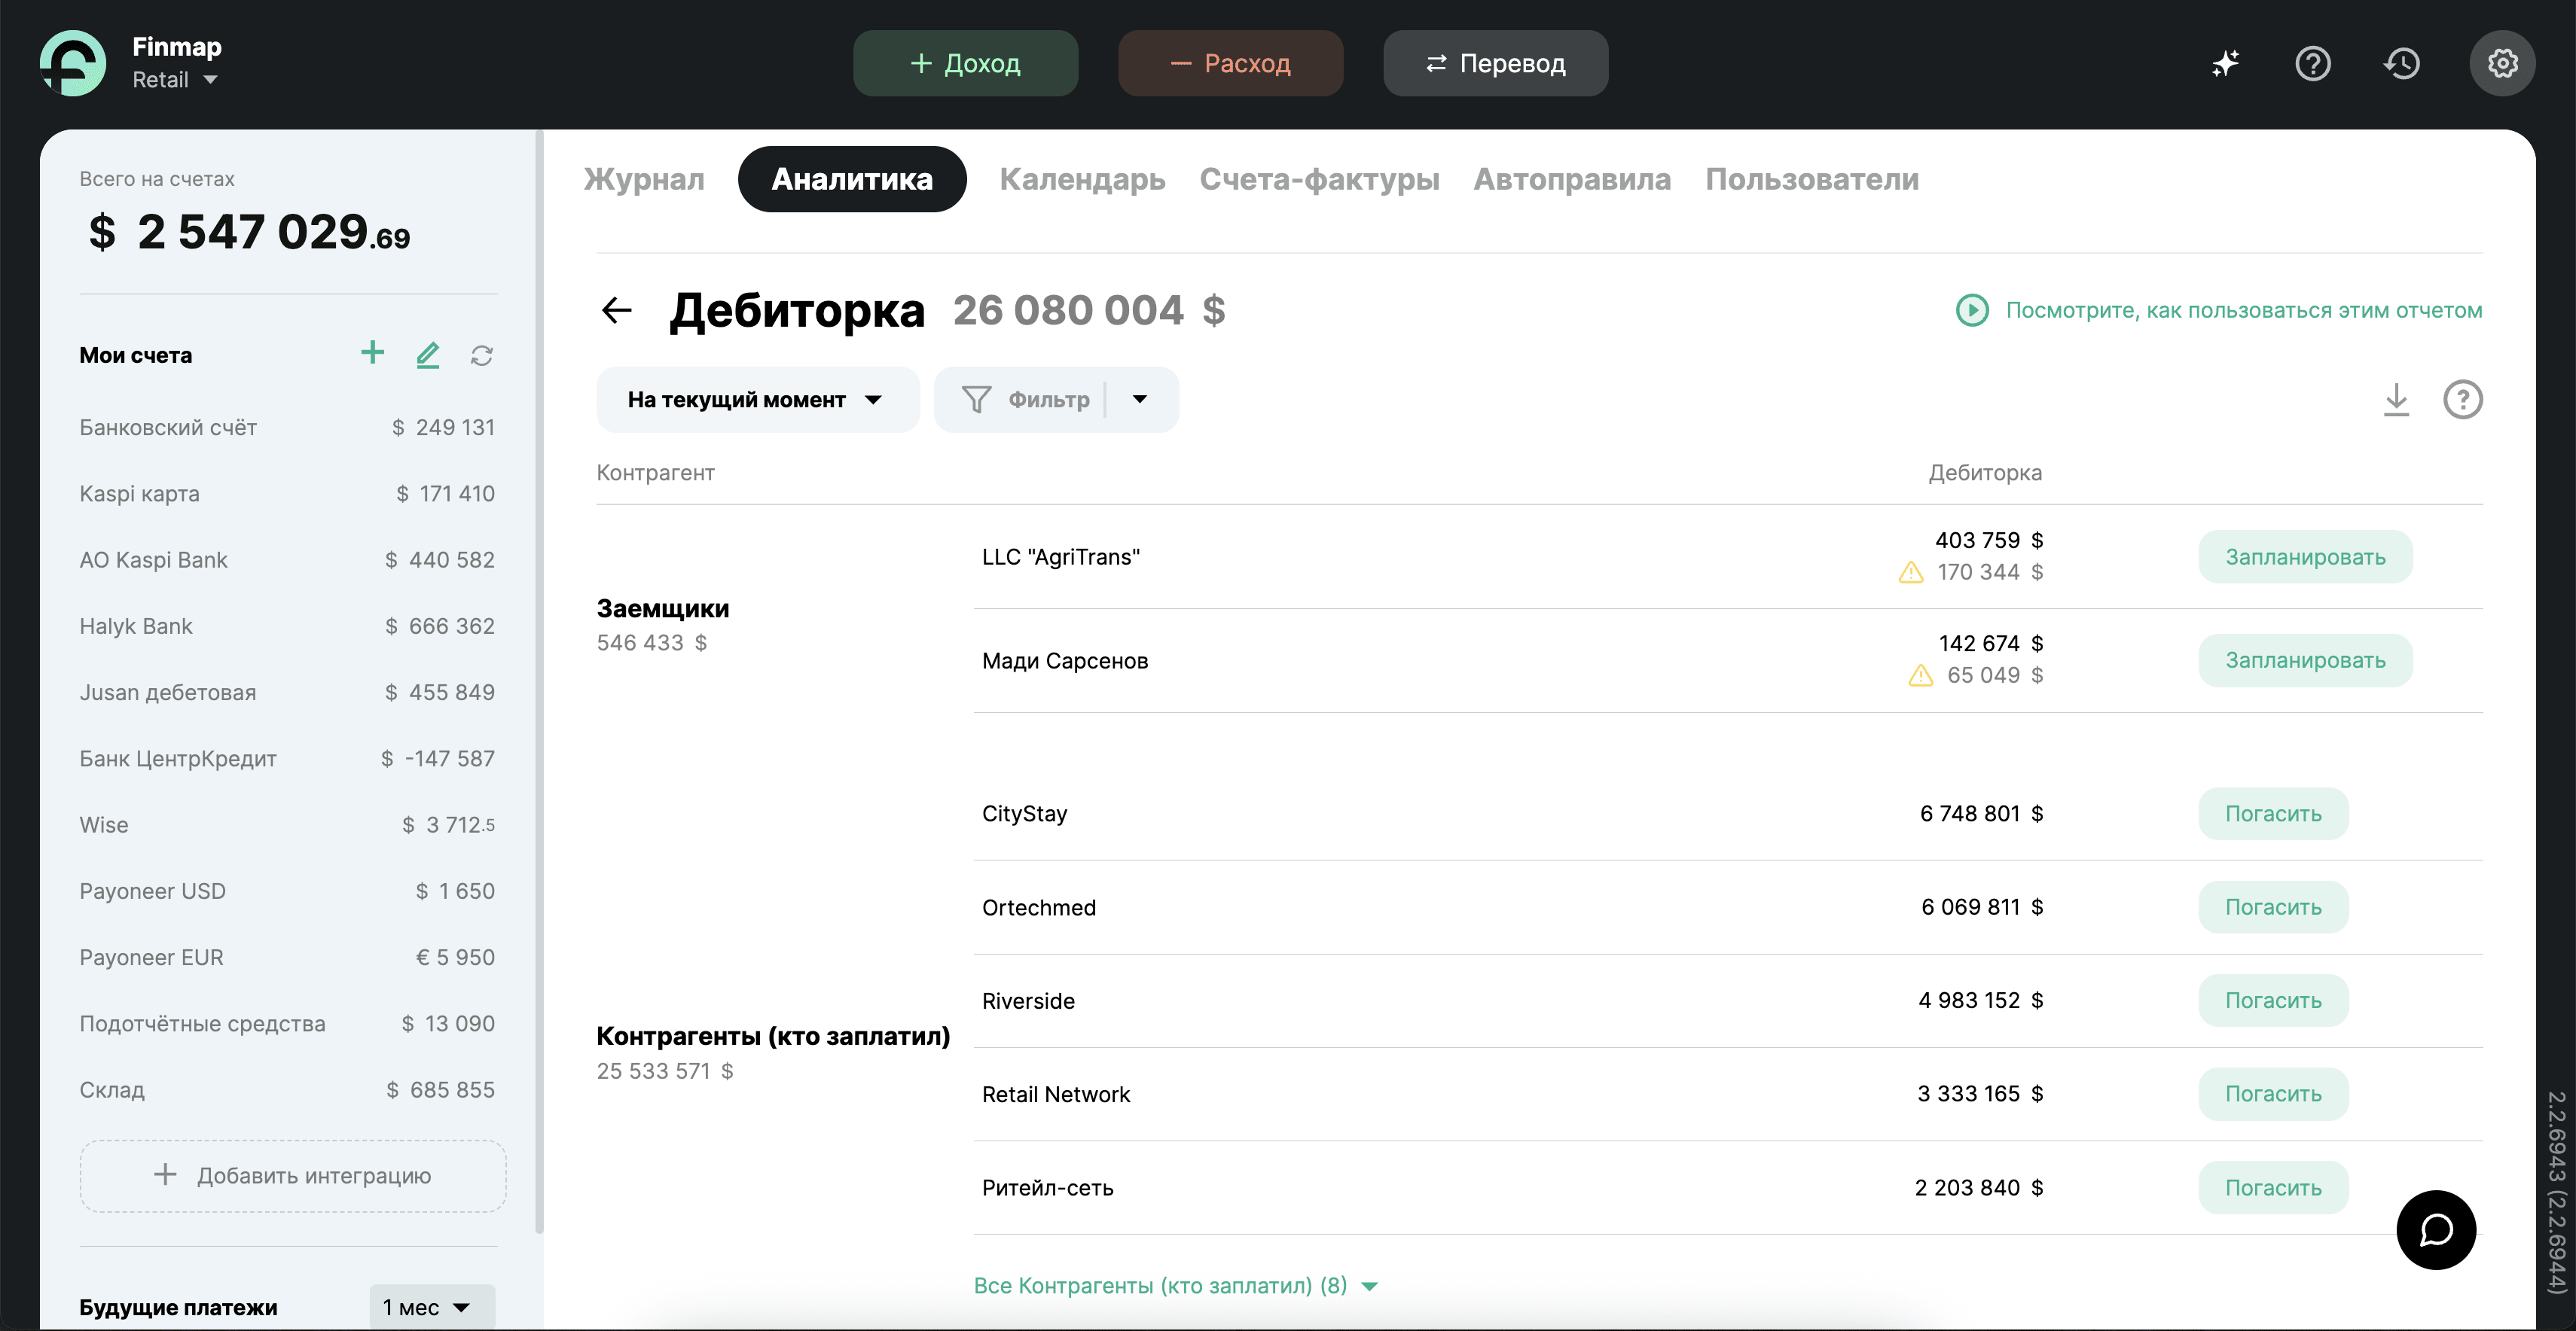Click warning icon next to 170 344 $
This screenshot has width=2576, height=1331.
pos(1911,573)
